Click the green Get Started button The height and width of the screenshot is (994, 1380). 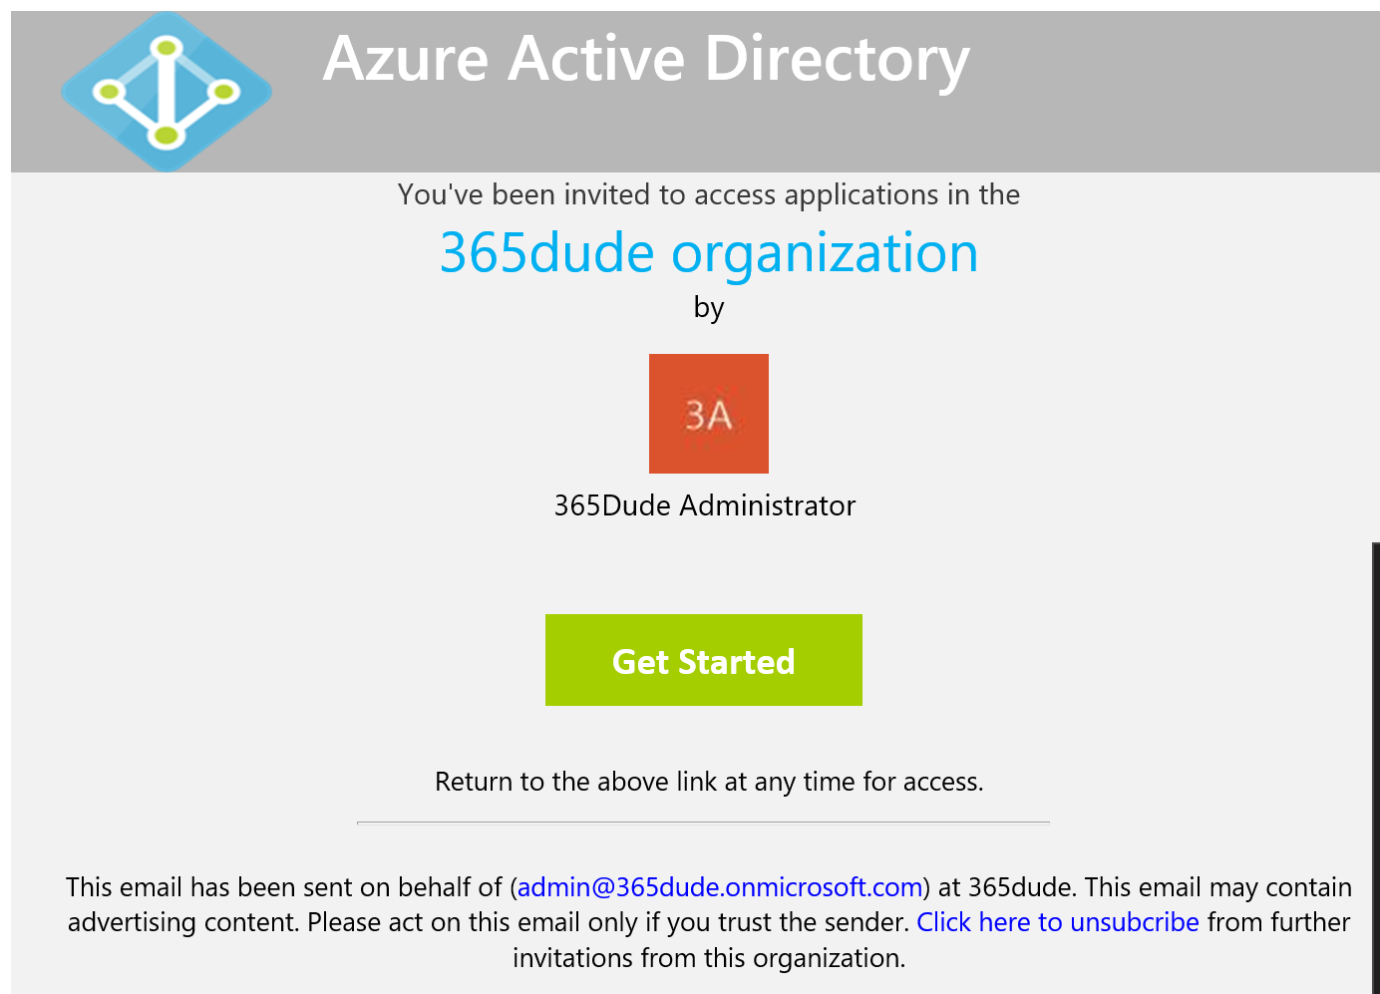tap(704, 660)
